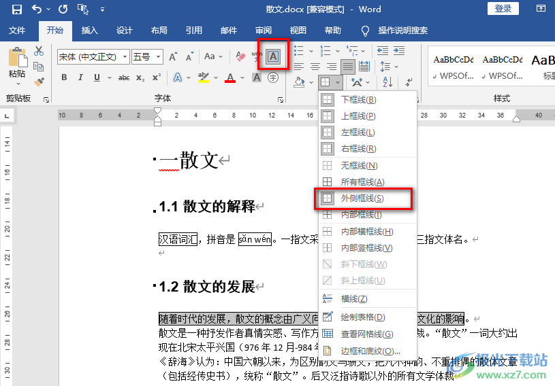Open the font color dropdown arrow

coord(242,77)
